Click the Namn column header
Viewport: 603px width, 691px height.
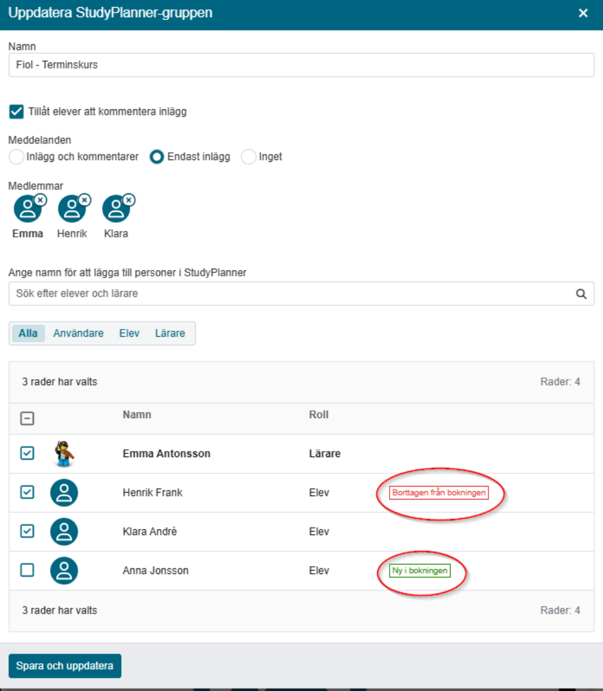click(137, 415)
